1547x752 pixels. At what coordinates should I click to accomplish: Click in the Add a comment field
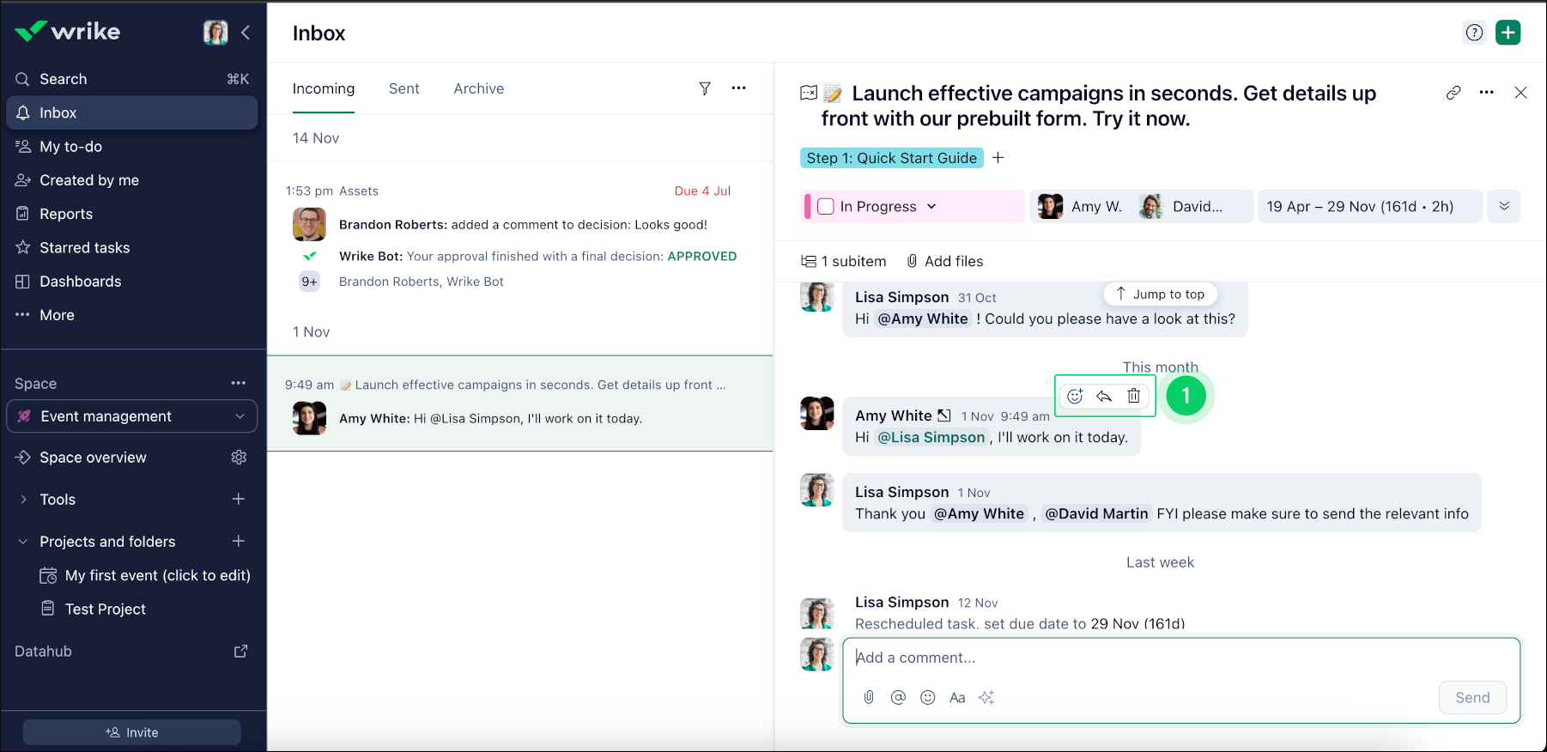[x=1181, y=658]
